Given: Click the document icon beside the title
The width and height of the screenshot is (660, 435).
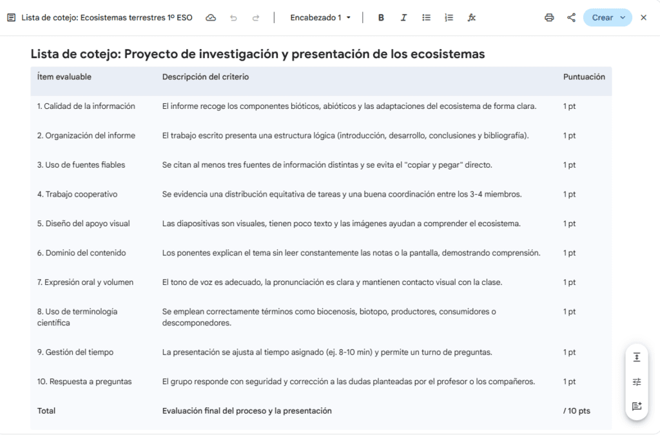Looking at the screenshot, I should point(12,17).
